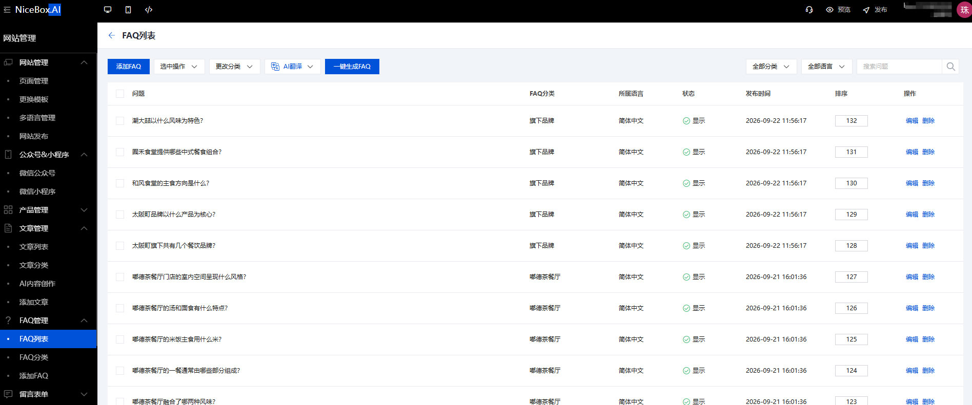The height and width of the screenshot is (405, 972).
Task: Click the 添加FAQ button
Action: 129,67
